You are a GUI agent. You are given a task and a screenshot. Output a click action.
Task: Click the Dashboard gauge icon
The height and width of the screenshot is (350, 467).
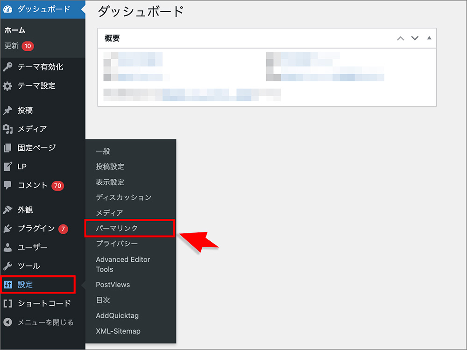click(8, 9)
